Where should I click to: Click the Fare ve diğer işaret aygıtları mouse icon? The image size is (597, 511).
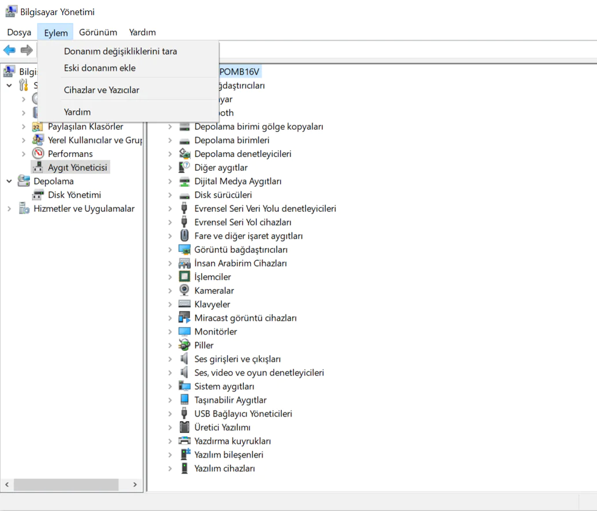click(x=184, y=236)
